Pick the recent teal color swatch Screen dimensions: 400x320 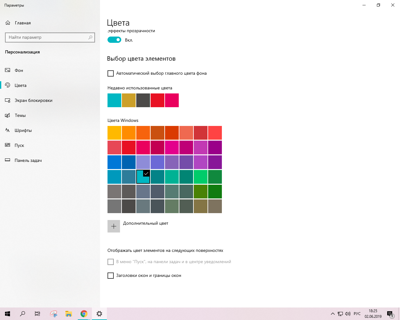point(114,100)
